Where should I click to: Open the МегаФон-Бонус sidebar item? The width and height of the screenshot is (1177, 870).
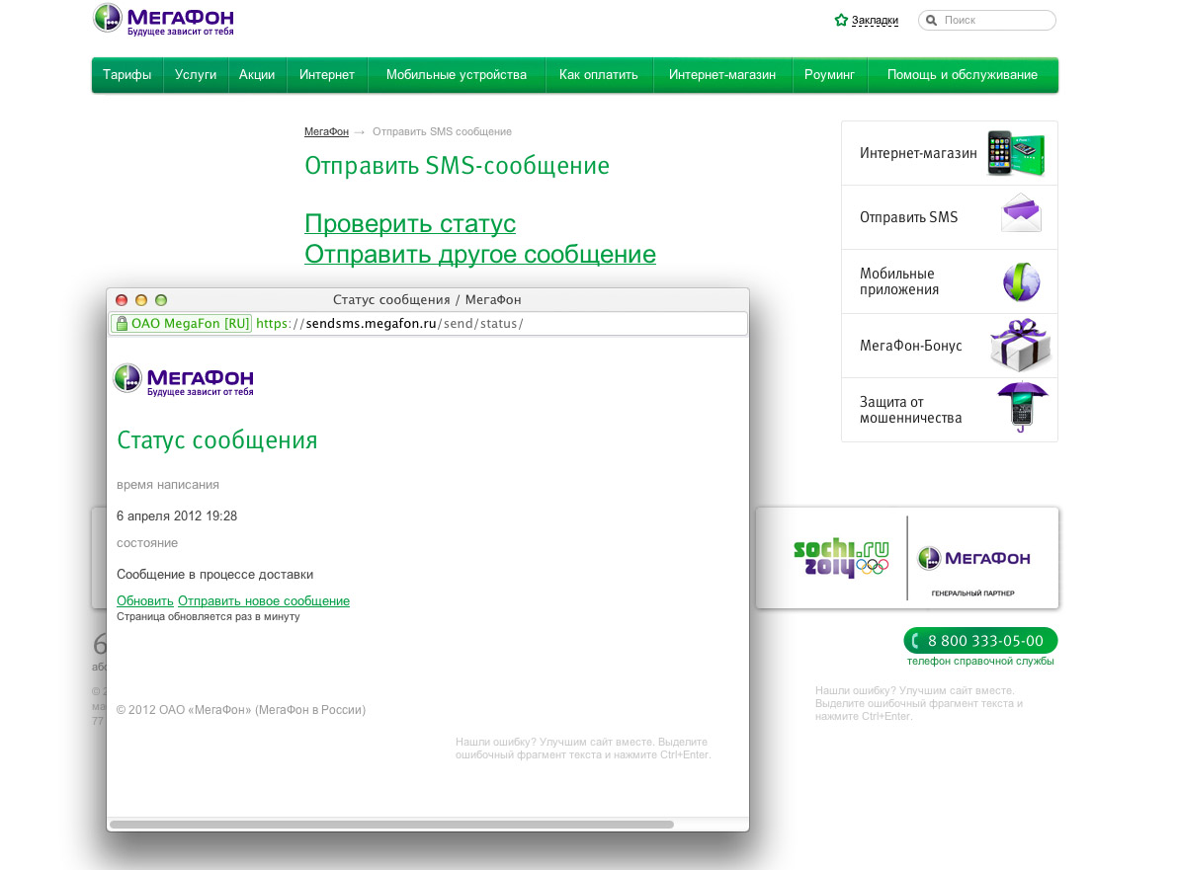950,346
